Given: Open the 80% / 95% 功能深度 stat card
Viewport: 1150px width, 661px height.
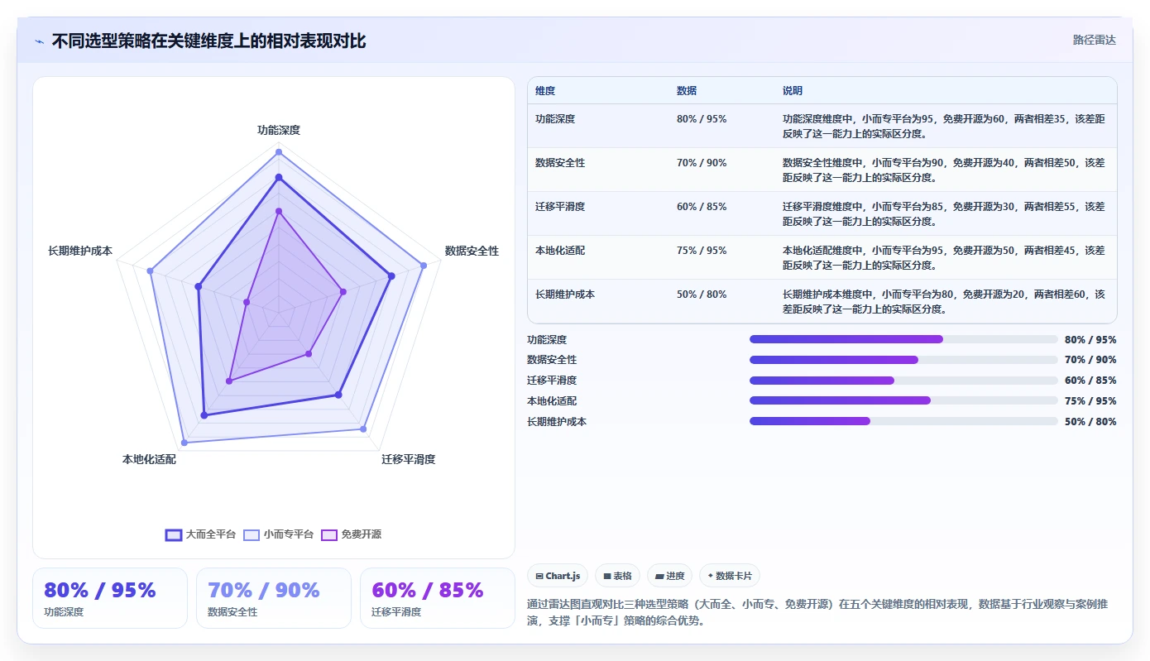Looking at the screenshot, I should point(110,598).
